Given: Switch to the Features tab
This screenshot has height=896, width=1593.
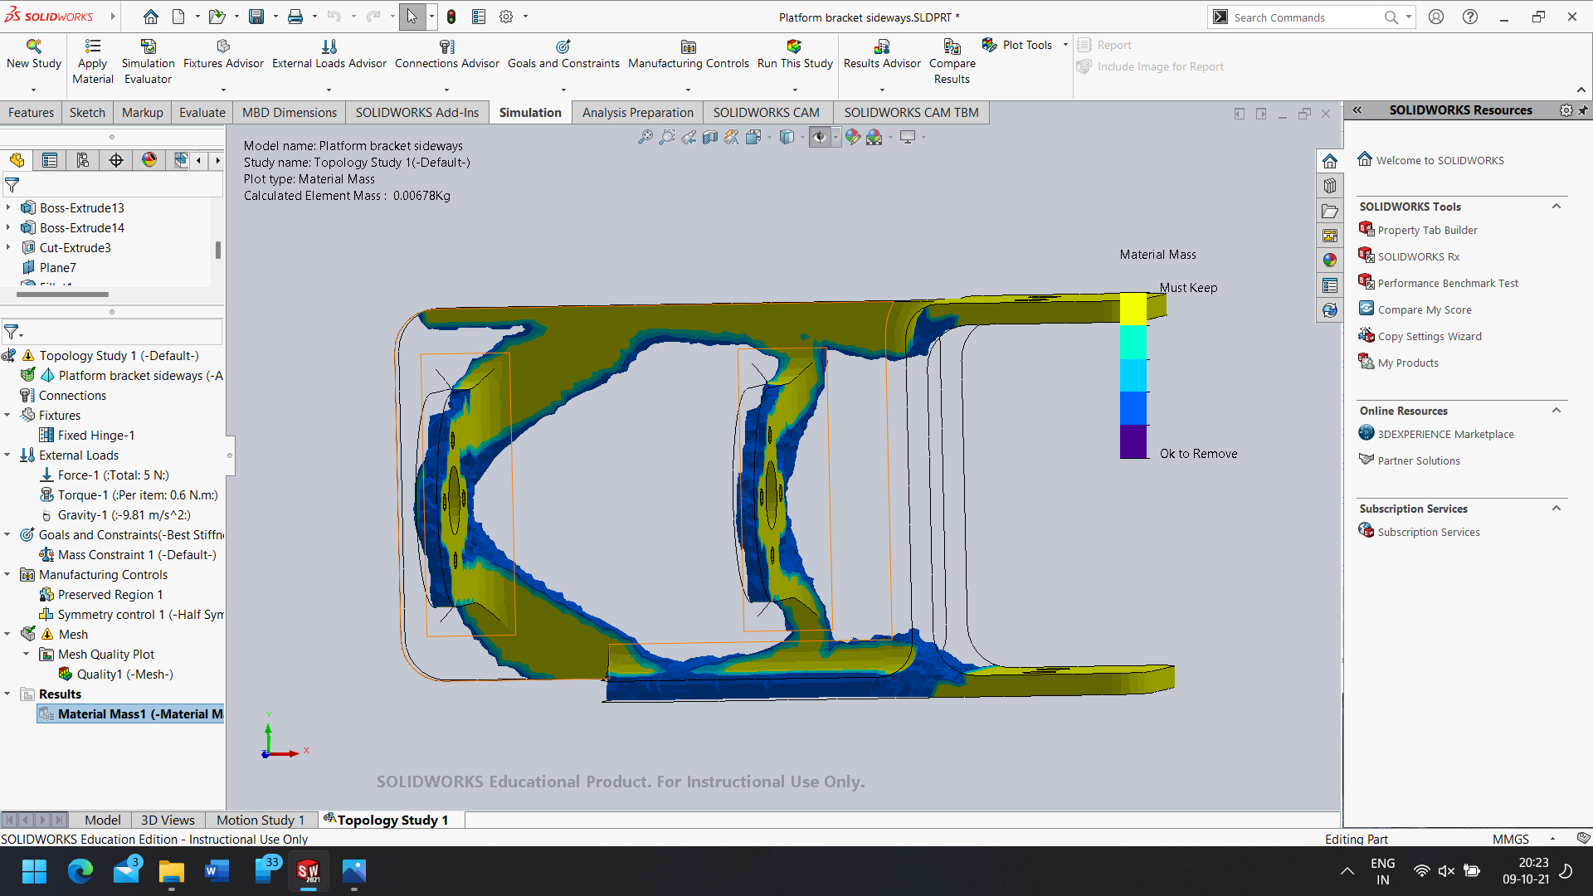Looking at the screenshot, I should point(31,113).
